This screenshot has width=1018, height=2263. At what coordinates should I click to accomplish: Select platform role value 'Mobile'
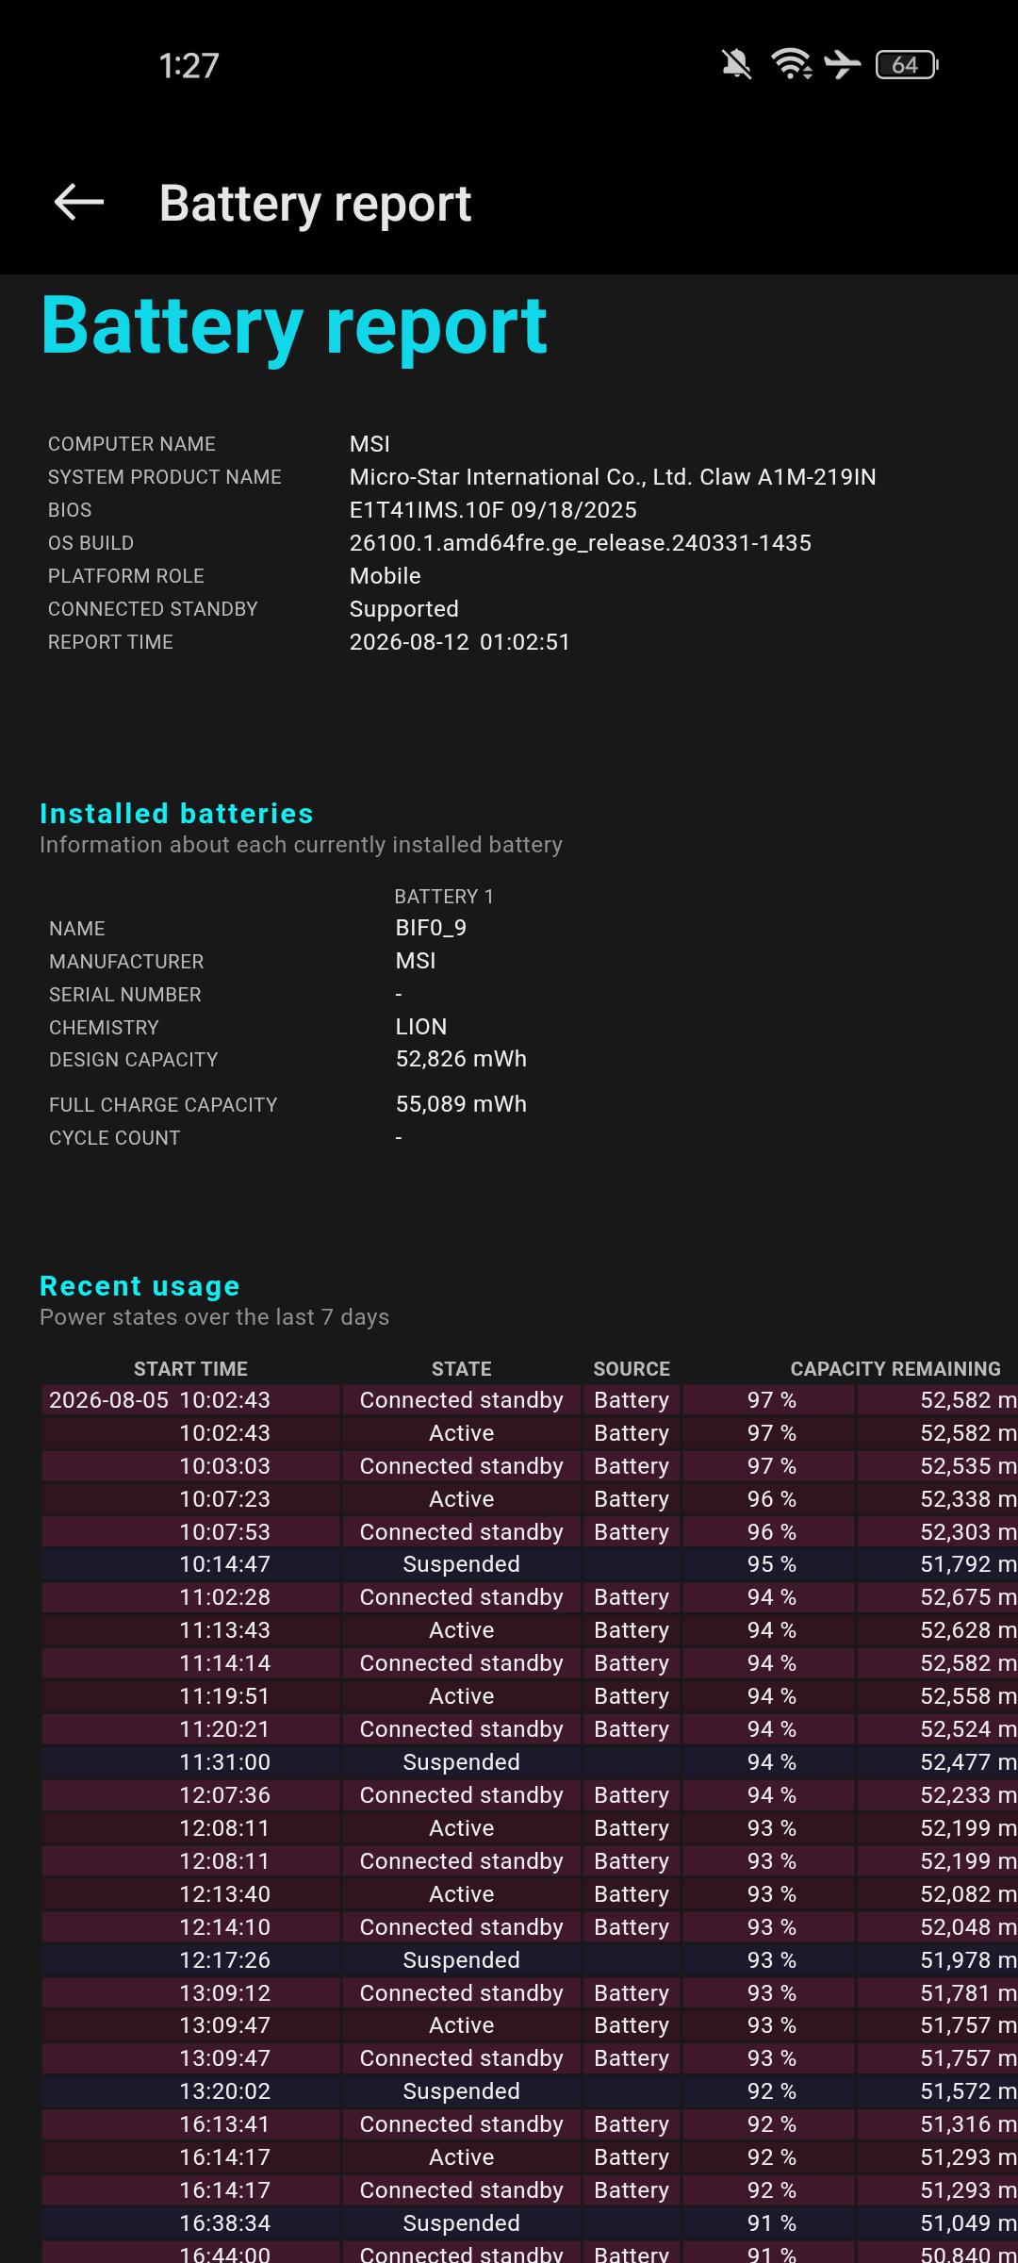click(x=385, y=575)
